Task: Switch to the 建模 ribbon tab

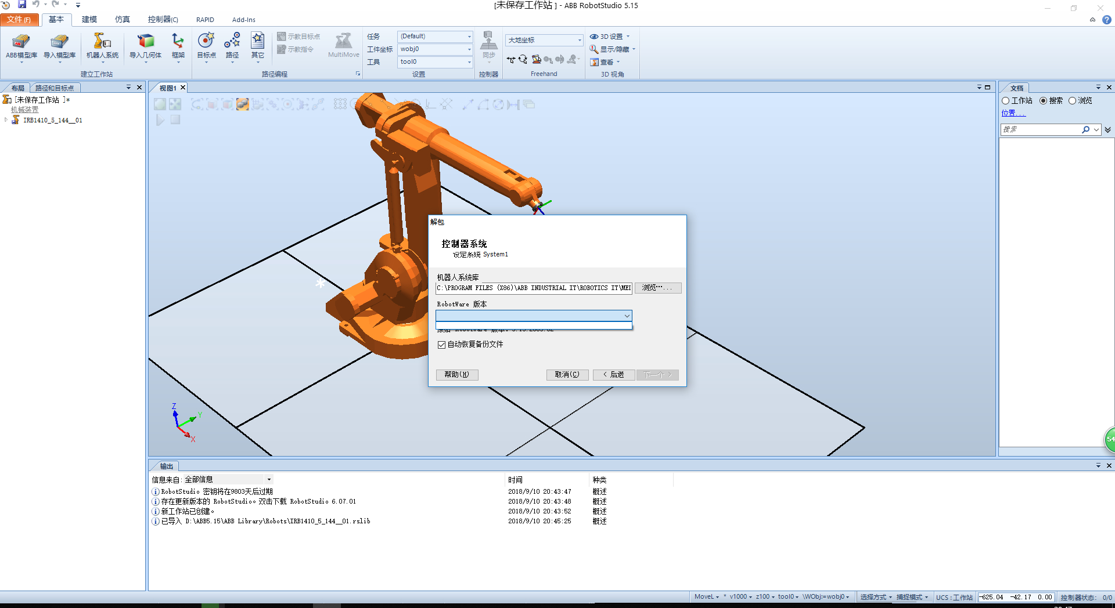Action: click(x=89, y=20)
